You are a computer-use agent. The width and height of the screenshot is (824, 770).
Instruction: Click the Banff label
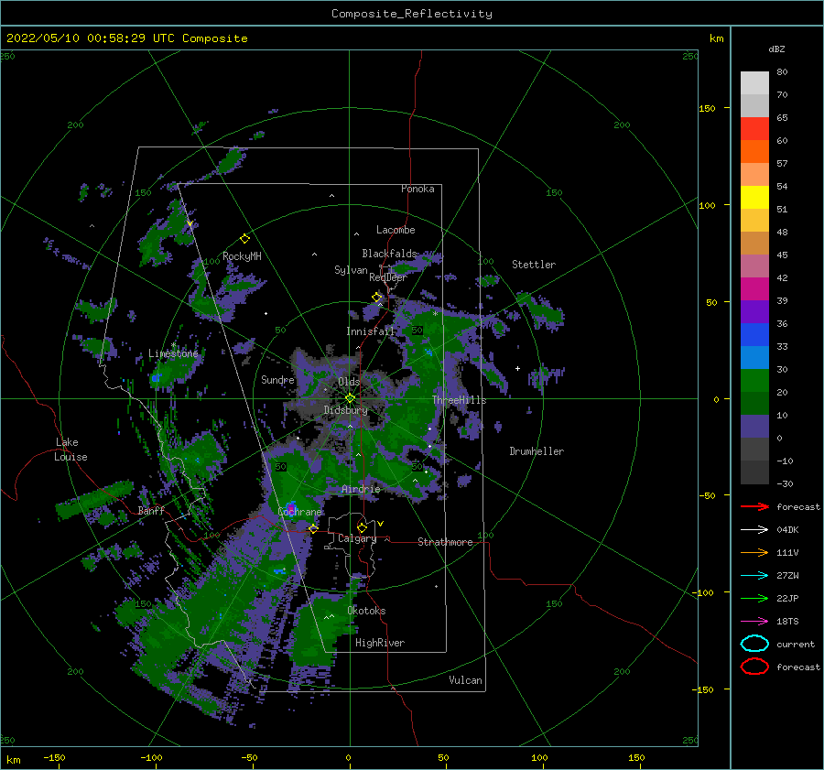click(151, 510)
